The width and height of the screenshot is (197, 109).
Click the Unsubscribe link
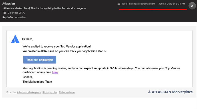click(50, 92)
